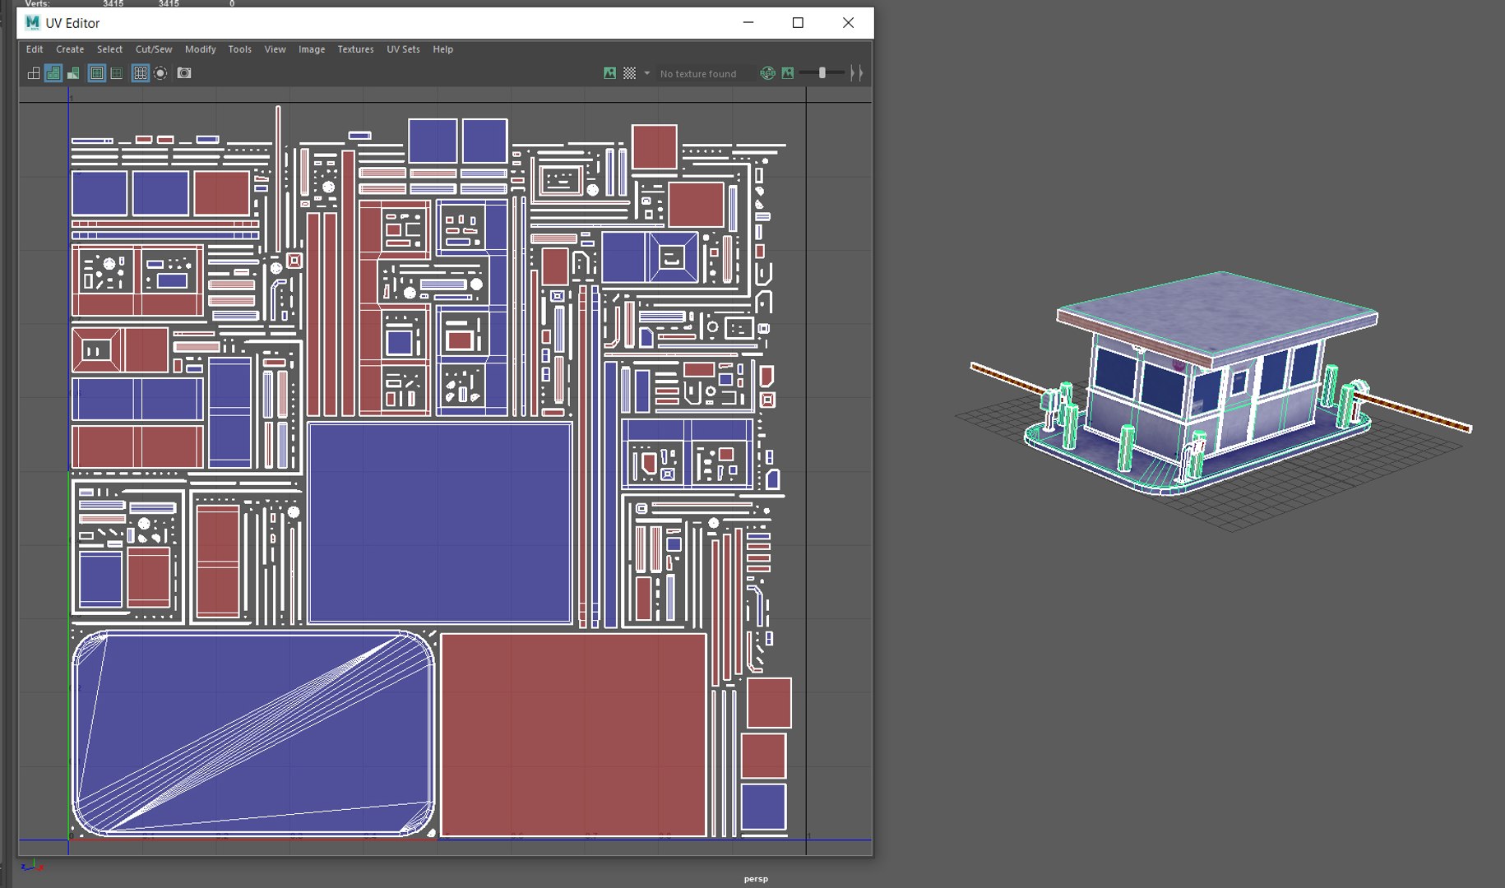Open the View menu in UV Editor
This screenshot has width=1505, height=888.
tap(275, 49)
